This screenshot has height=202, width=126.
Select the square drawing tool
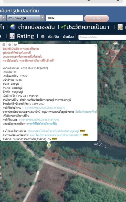click(x=4, y=45)
